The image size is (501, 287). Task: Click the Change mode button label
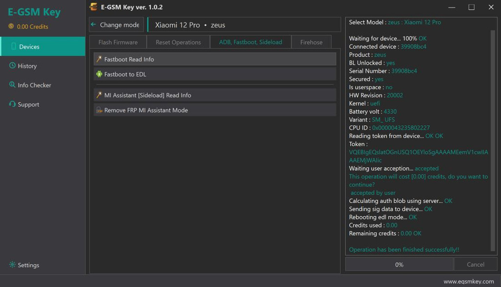tap(119, 24)
